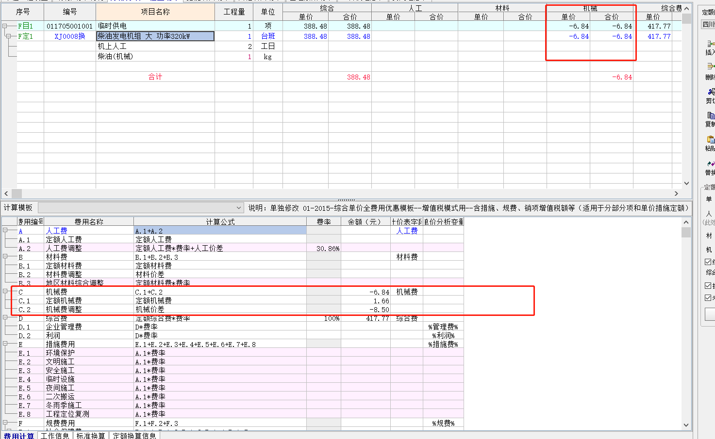Switch to 定额换算信息 tab
This screenshot has width=715, height=439.
click(134, 436)
